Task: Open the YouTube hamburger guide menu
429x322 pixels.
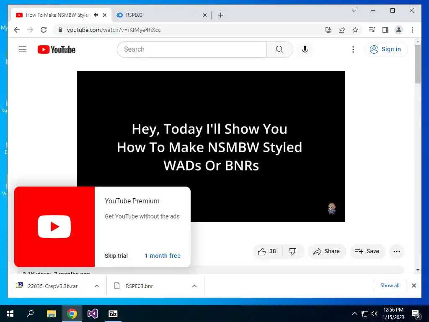Action: (23, 49)
